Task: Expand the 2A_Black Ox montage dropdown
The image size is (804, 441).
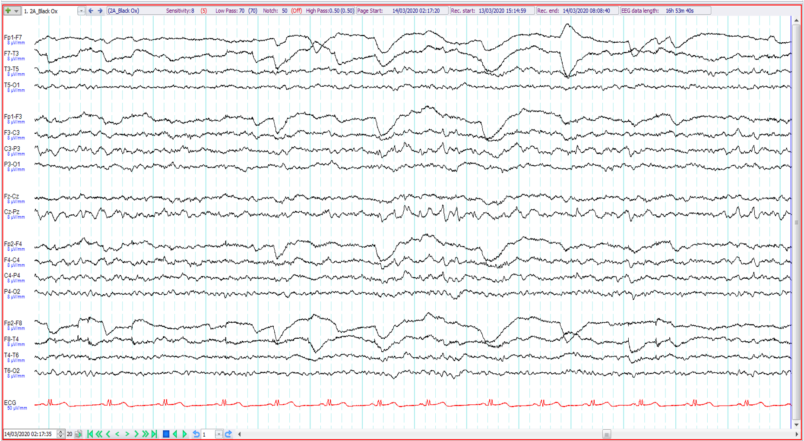Action: coord(81,11)
